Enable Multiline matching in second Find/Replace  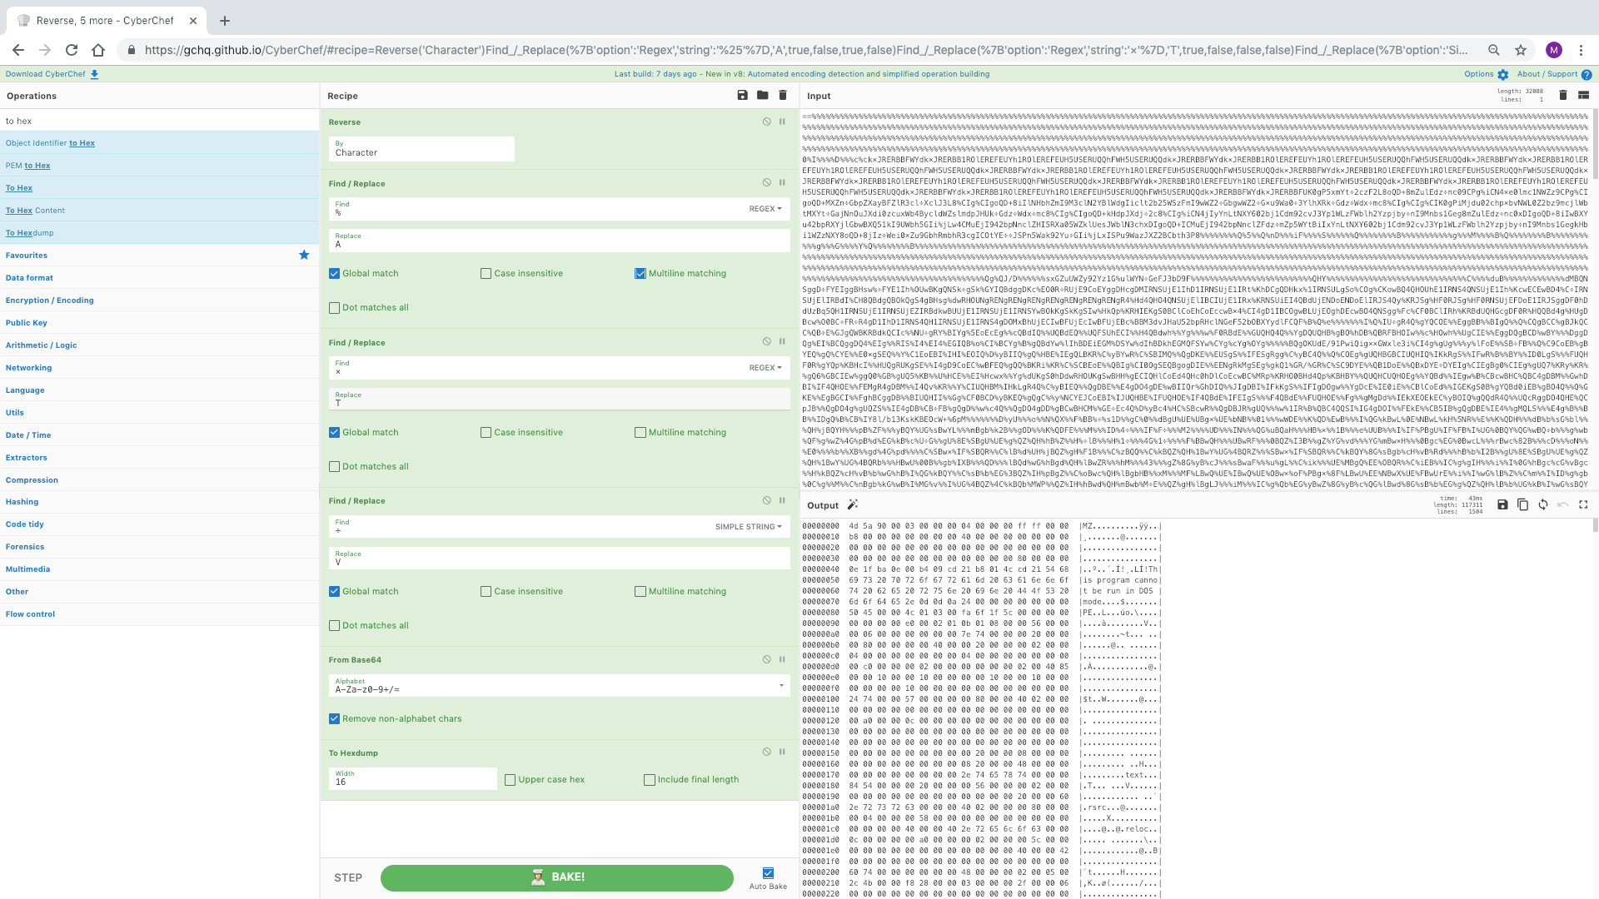point(639,431)
